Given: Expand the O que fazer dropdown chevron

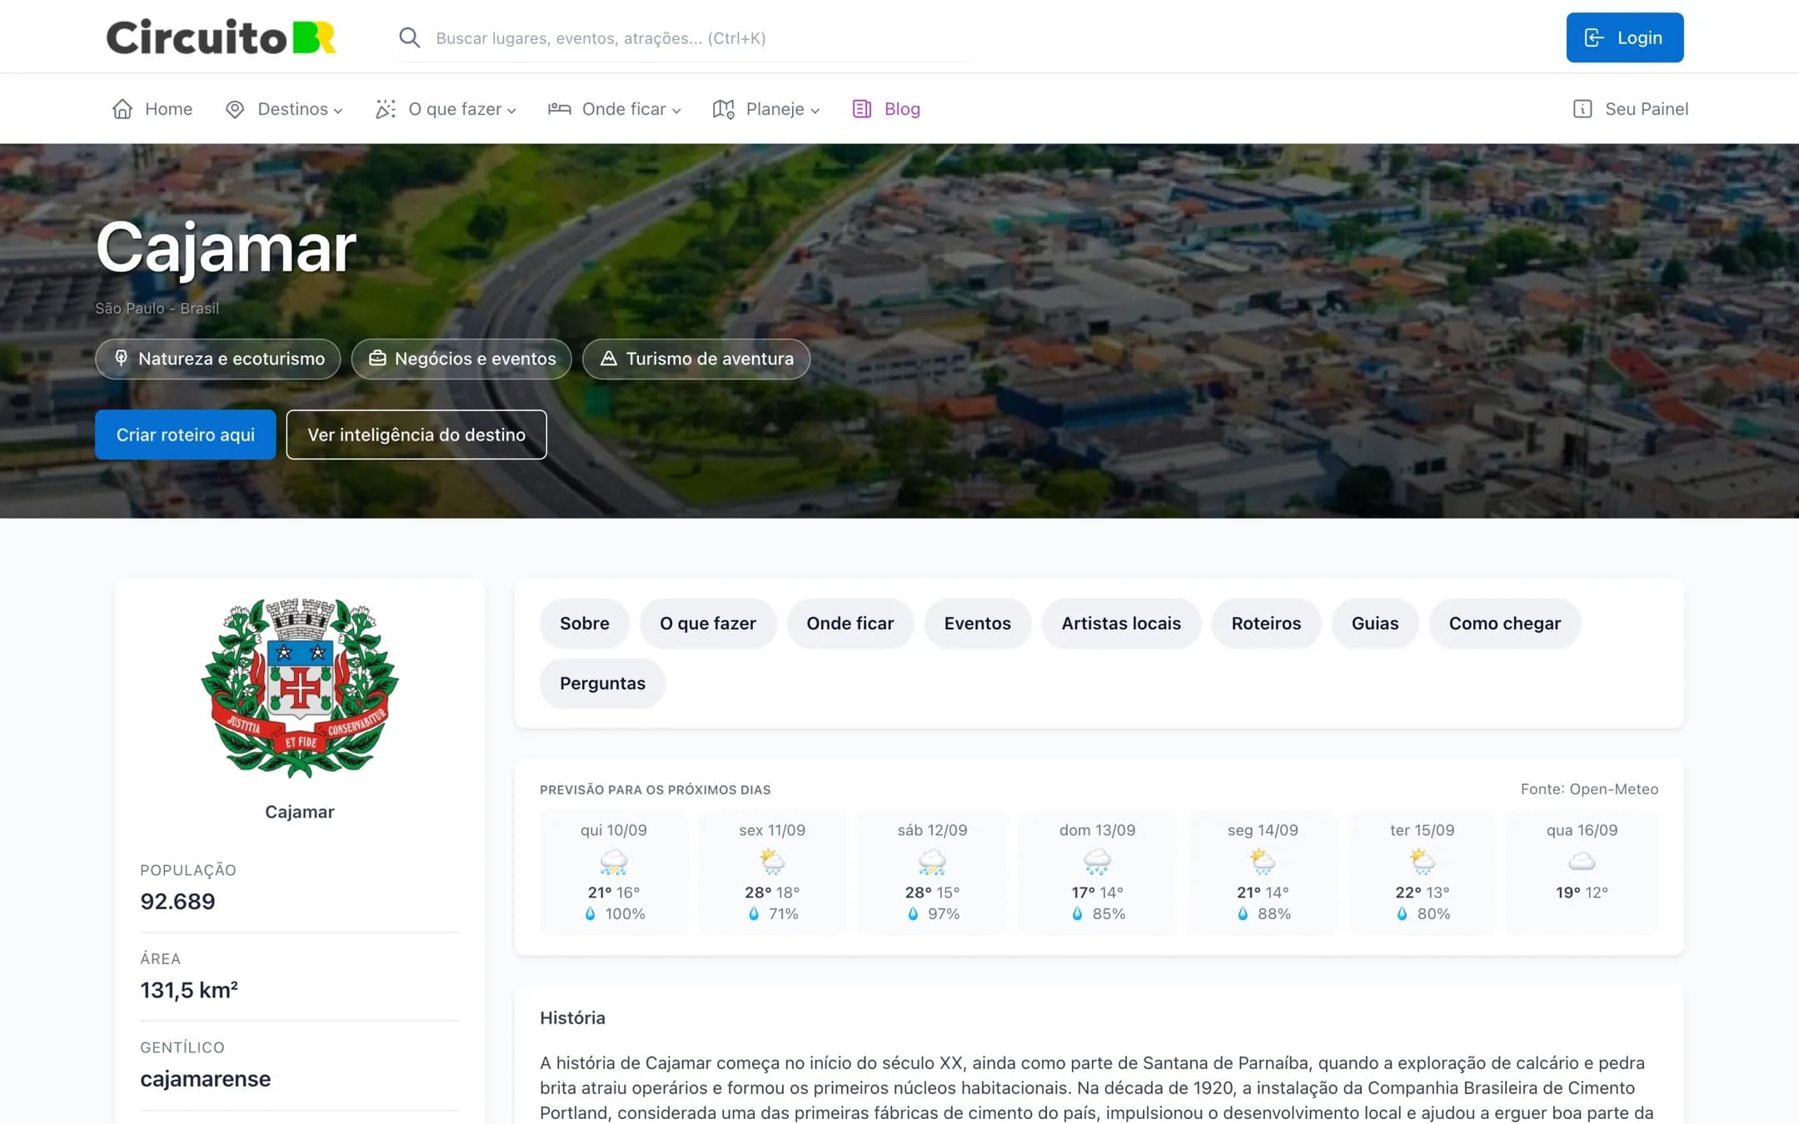Looking at the screenshot, I should point(511,111).
